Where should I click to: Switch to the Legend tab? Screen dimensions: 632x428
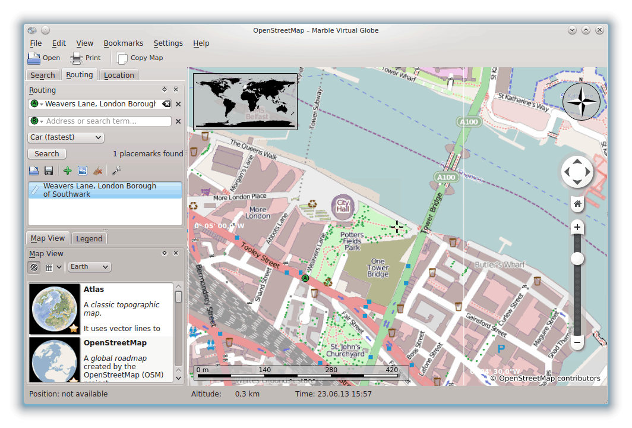click(89, 238)
